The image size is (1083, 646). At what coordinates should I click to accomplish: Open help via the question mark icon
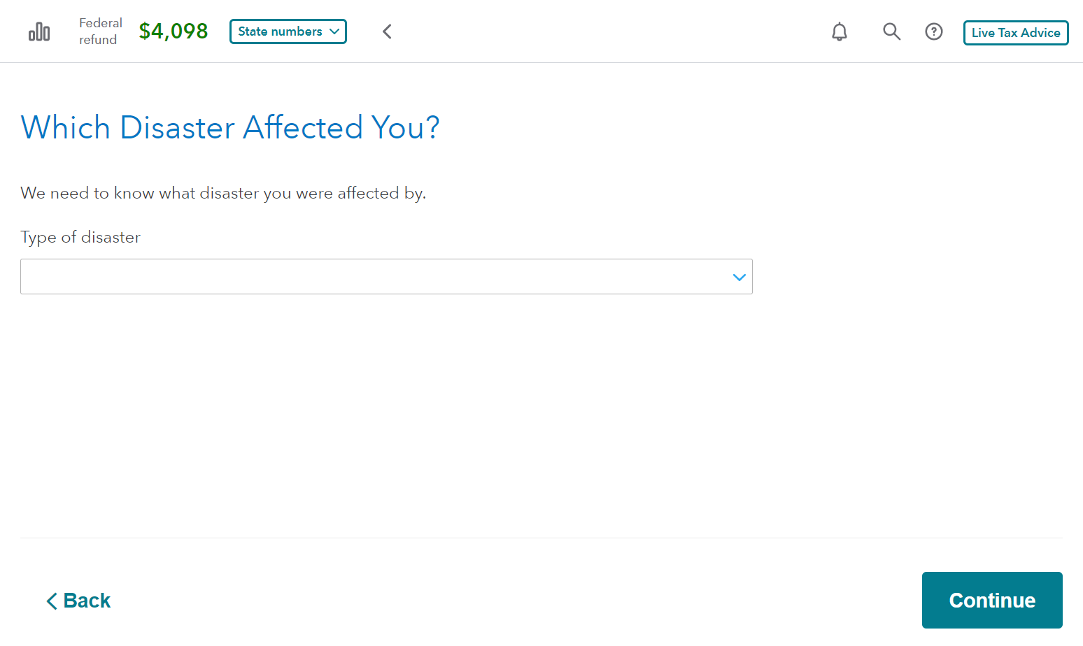[934, 31]
